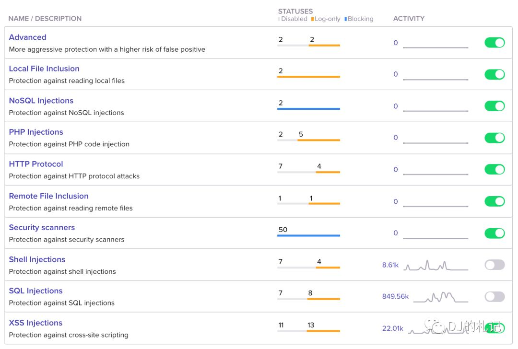Open the Local File Inclusion group
The height and width of the screenshot is (349, 518).
(x=44, y=69)
